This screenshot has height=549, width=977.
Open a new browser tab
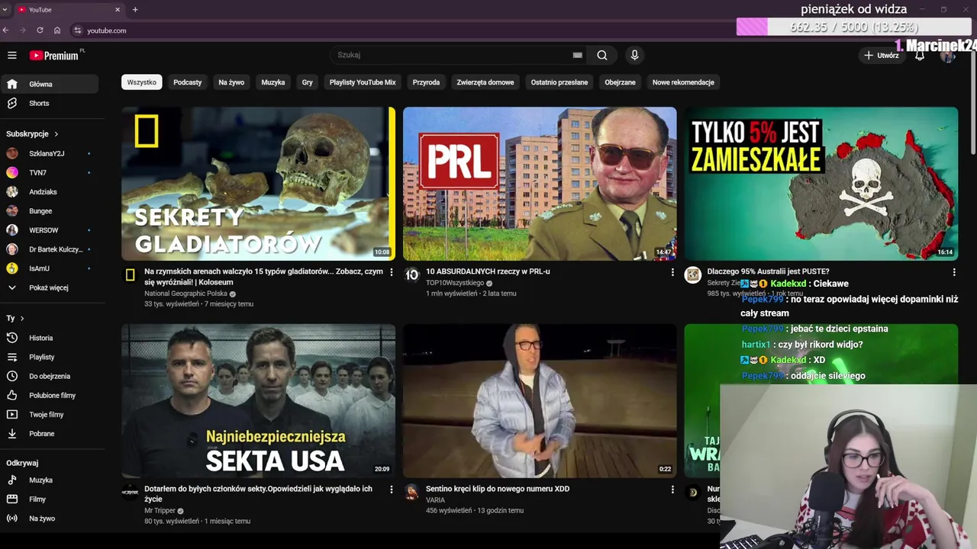(135, 10)
